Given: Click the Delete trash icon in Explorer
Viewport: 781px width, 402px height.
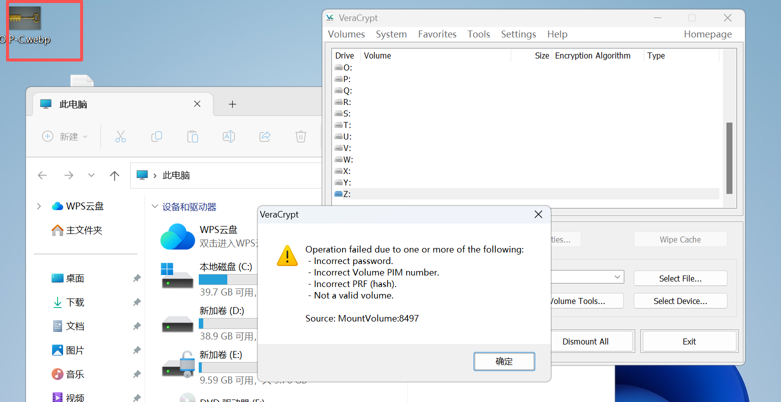Looking at the screenshot, I should 301,136.
